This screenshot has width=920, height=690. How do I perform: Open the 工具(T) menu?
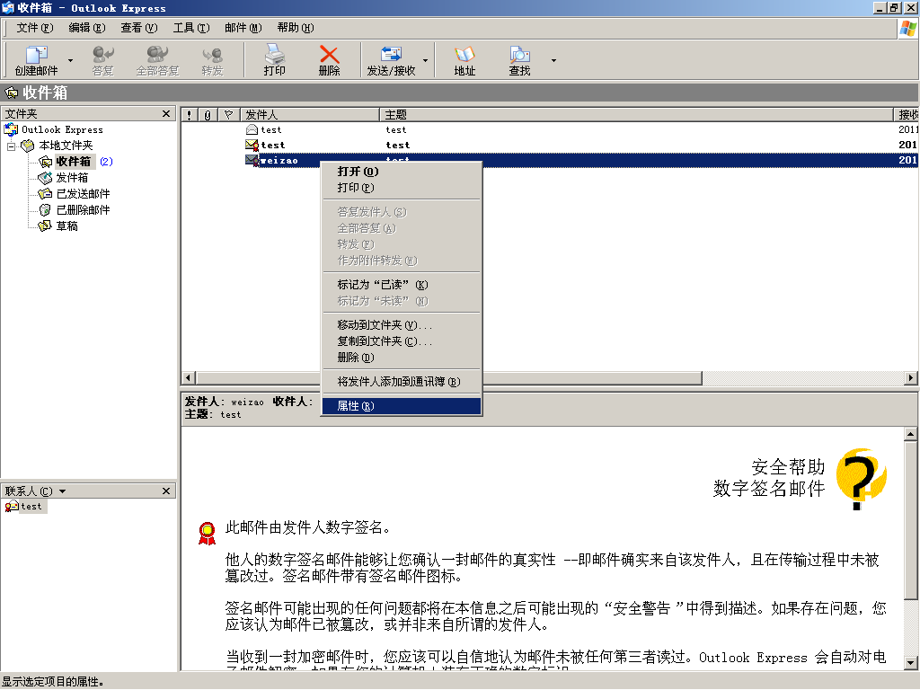191,28
